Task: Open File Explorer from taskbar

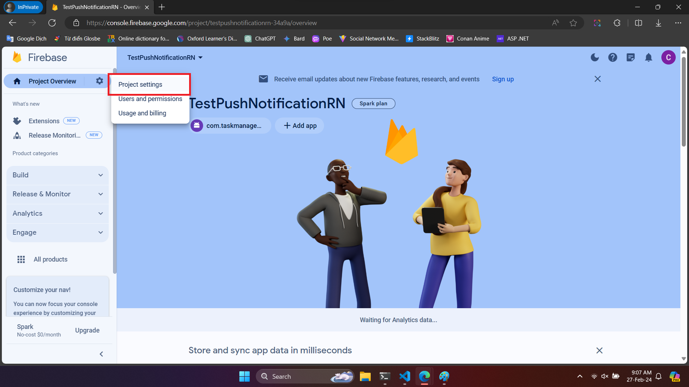Action: 365,376
